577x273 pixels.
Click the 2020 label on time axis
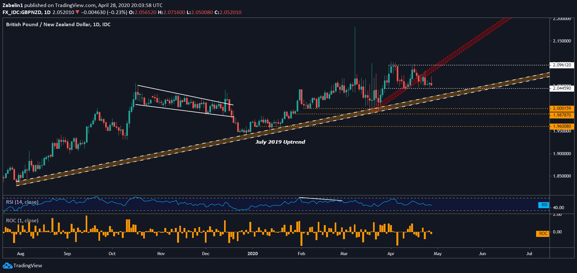click(x=253, y=254)
